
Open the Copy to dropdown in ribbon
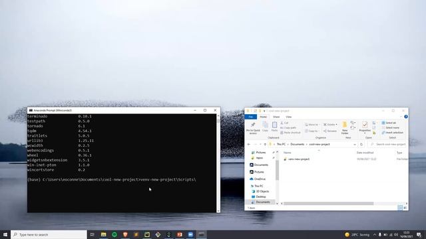click(x=312, y=131)
